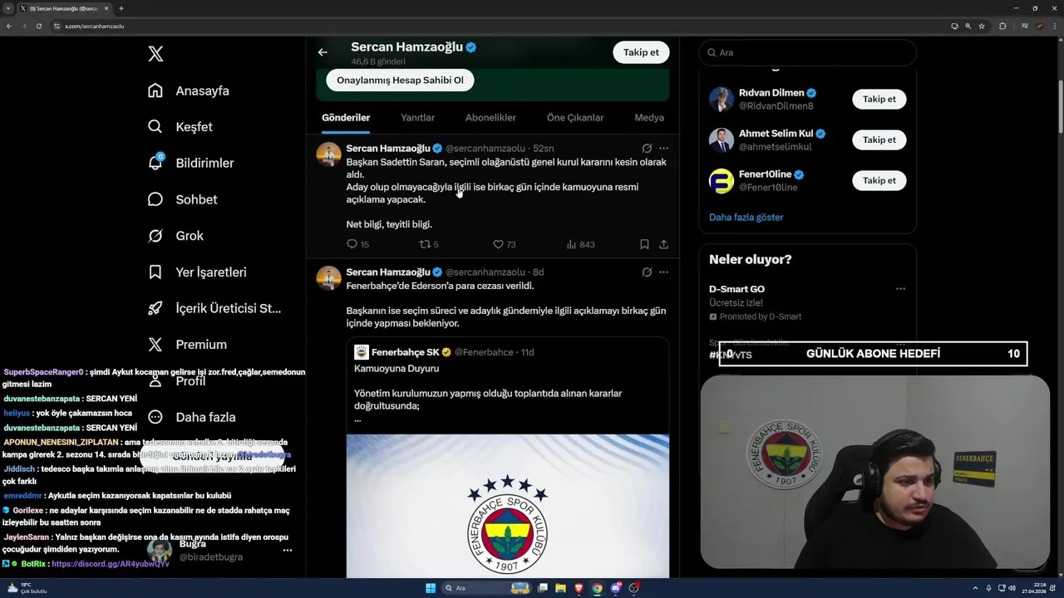
Task: Open Sercan Hamzaoğlu avatar on first post
Action: pos(329,154)
